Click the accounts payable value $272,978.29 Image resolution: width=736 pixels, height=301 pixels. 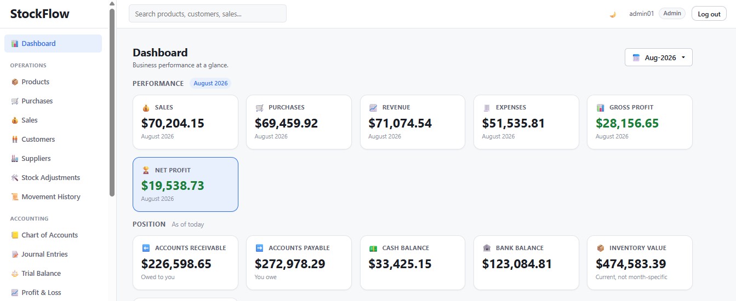point(290,264)
